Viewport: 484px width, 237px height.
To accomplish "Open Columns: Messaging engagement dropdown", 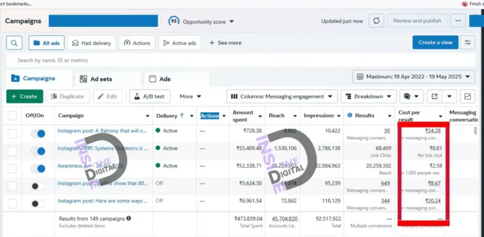I will (282, 96).
